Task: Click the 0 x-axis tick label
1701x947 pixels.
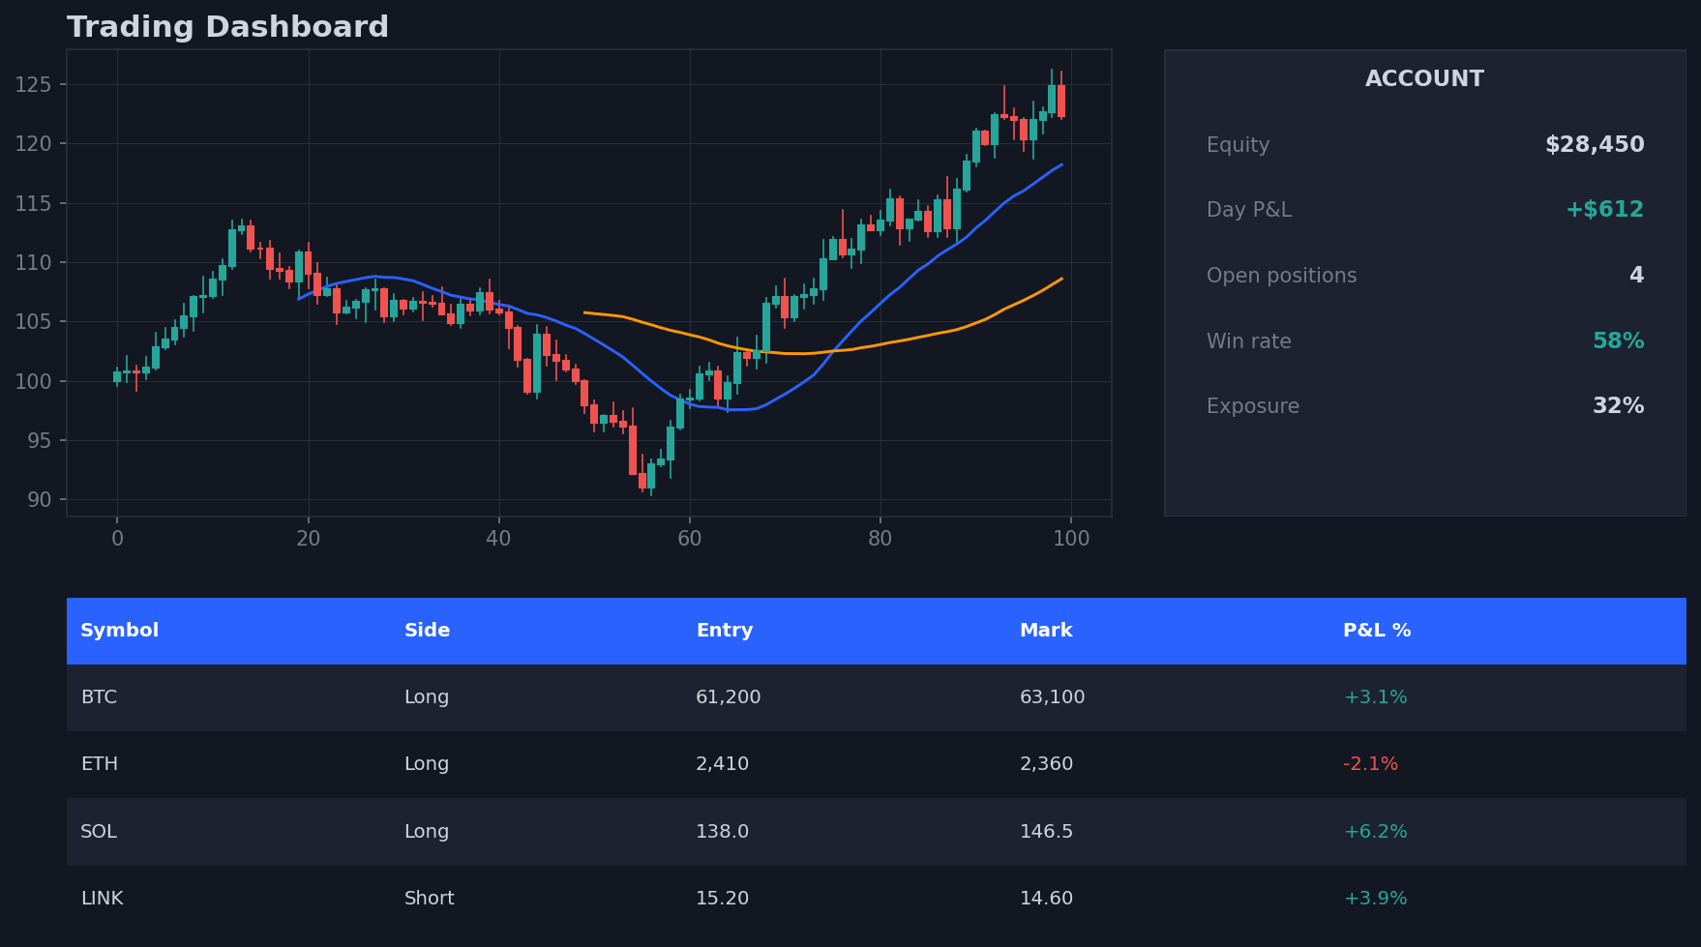Action: 117,540
